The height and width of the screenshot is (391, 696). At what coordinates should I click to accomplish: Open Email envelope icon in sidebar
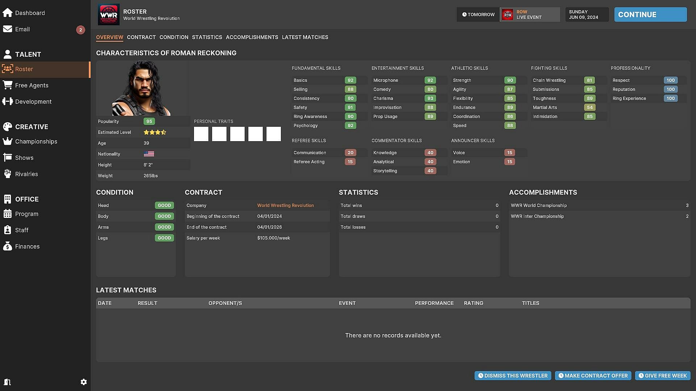pos(8,29)
